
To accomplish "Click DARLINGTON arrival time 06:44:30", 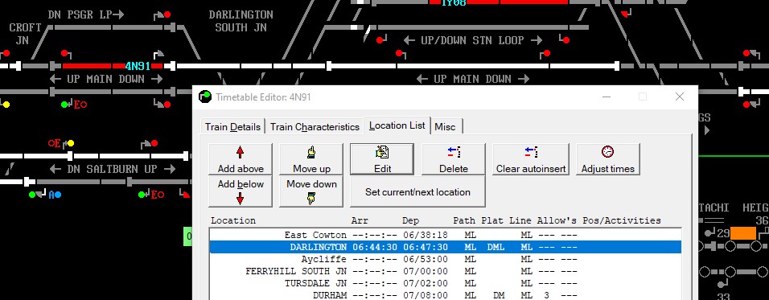I will pos(375,247).
